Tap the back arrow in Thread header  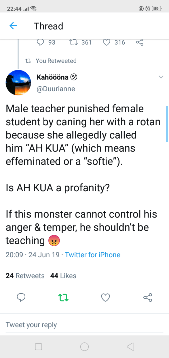[13, 26]
